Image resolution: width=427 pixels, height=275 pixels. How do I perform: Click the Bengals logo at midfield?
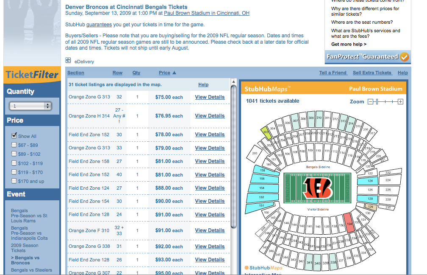[318, 188]
